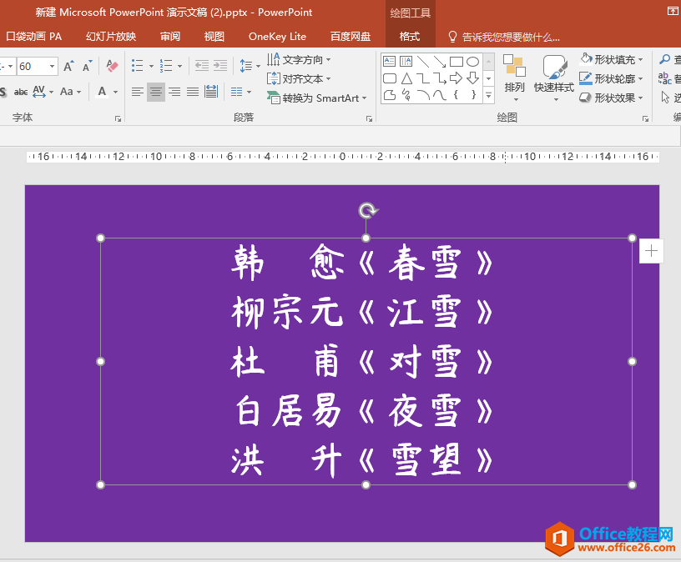The width and height of the screenshot is (681, 562).
Task: Click the increase font size icon
Action: click(x=69, y=66)
